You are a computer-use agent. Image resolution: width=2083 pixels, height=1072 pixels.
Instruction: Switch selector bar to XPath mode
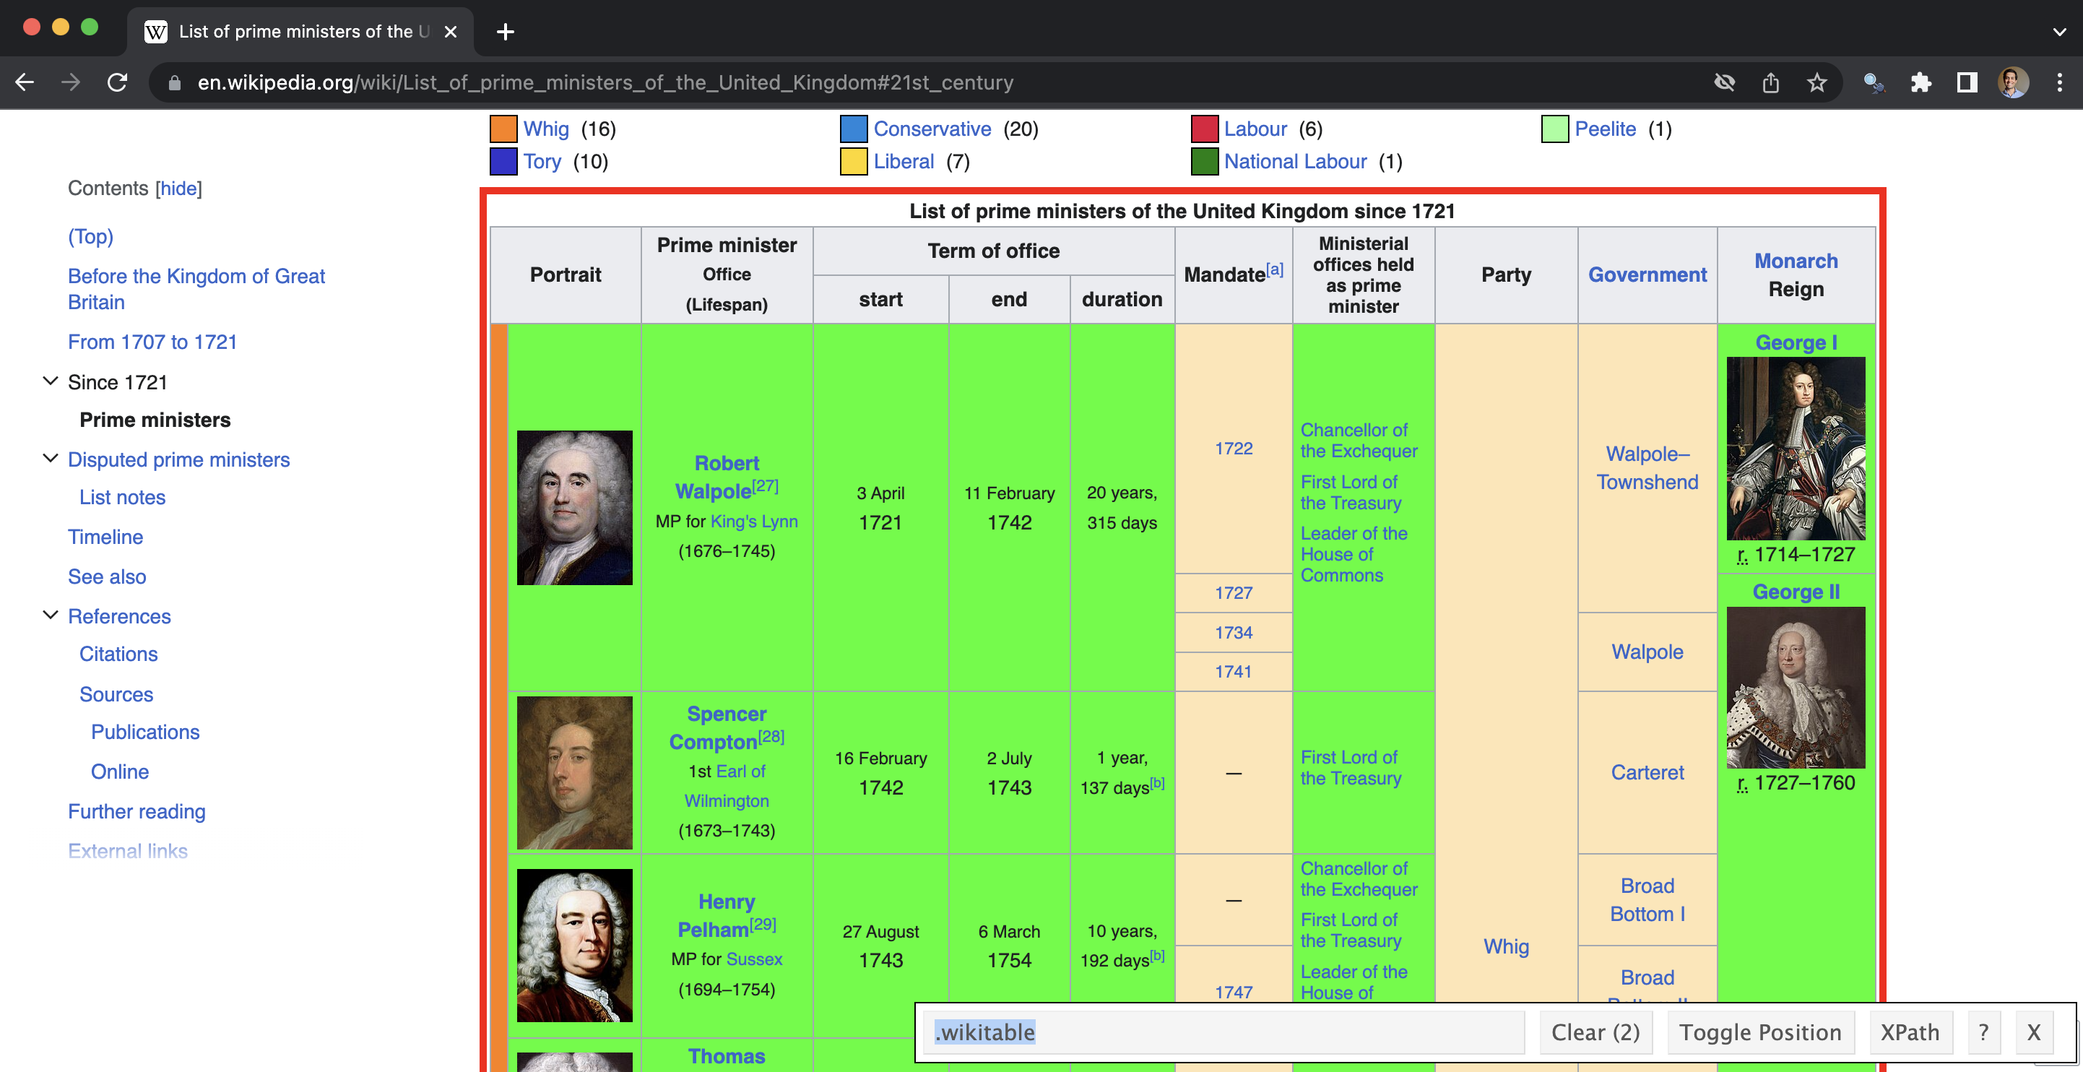1909,1032
